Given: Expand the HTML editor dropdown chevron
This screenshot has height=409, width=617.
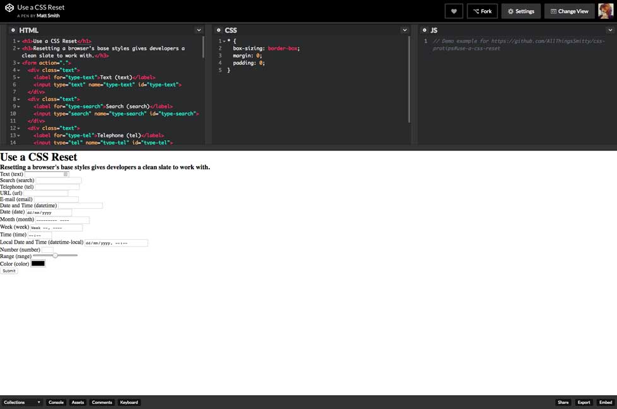Looking at the screenshot, I should pyautogui.click(x=199, y=30).
